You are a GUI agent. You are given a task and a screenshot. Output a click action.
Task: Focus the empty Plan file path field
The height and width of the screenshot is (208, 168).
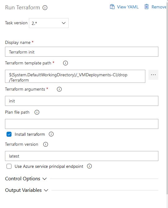click(82, 124)
